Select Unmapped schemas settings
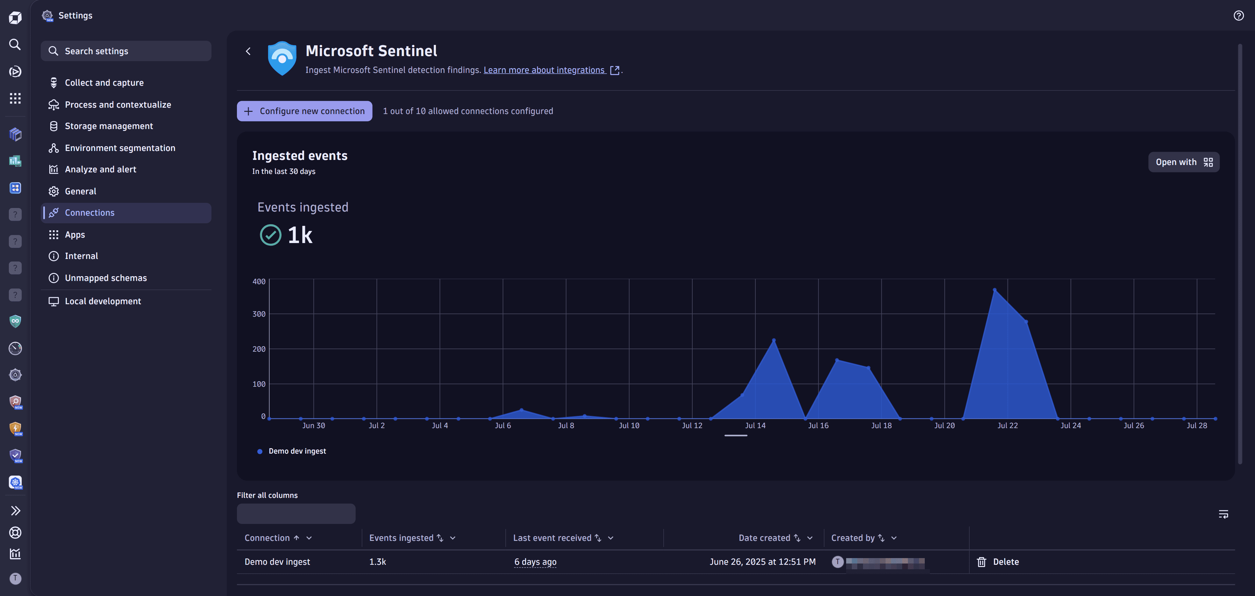Viewport: 1255px width, 596px height. [x=126, y=278]
